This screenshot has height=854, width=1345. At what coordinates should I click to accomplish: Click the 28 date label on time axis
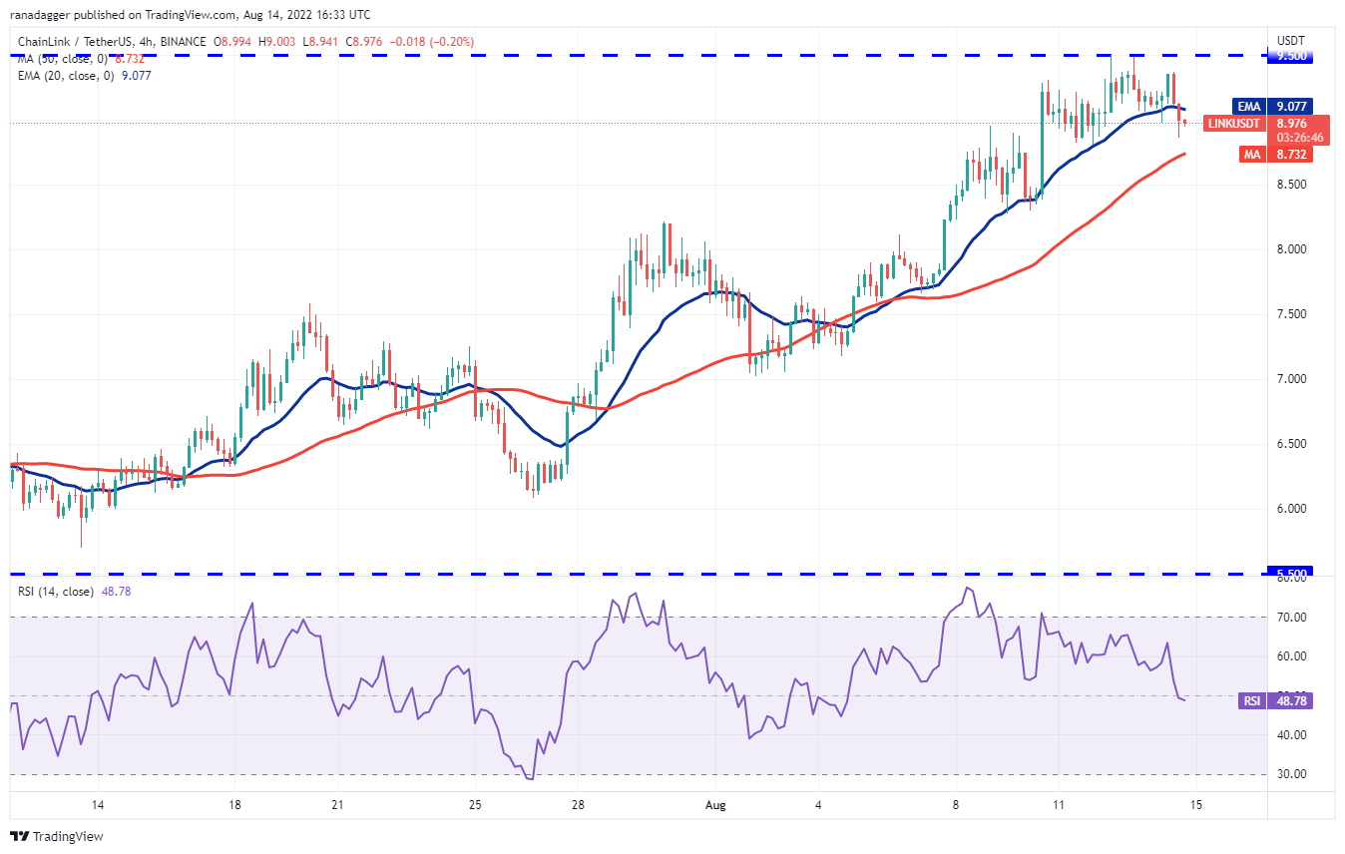coord(578,804)
